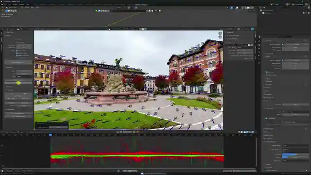Image resolution: width=311 pixels, height=175 pixels.
Task: Click the lower blue slider in properties panel
Action: point(295,157)
